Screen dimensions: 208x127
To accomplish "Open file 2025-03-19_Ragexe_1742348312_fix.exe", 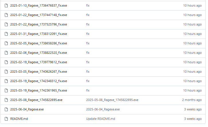I will tap(39, 81).
